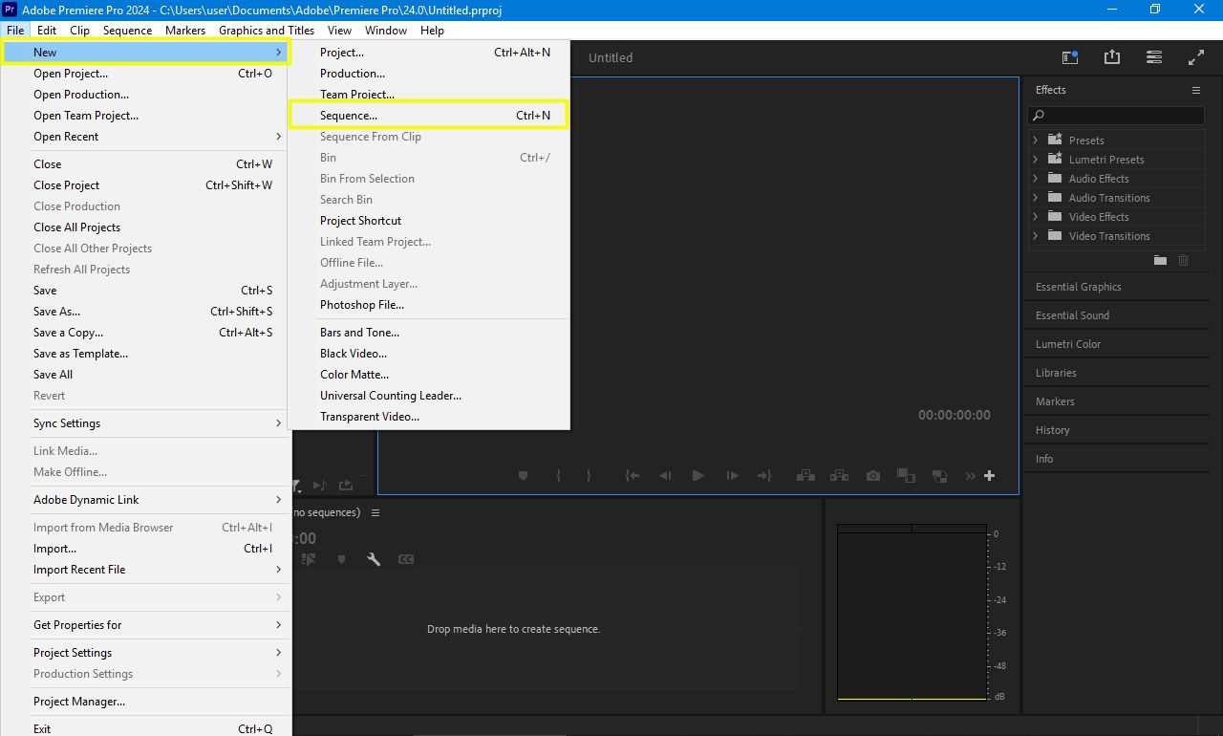The image size is (1223, 736).
Task: Expand the Audio Effects folder
Action: point(1035,178)
